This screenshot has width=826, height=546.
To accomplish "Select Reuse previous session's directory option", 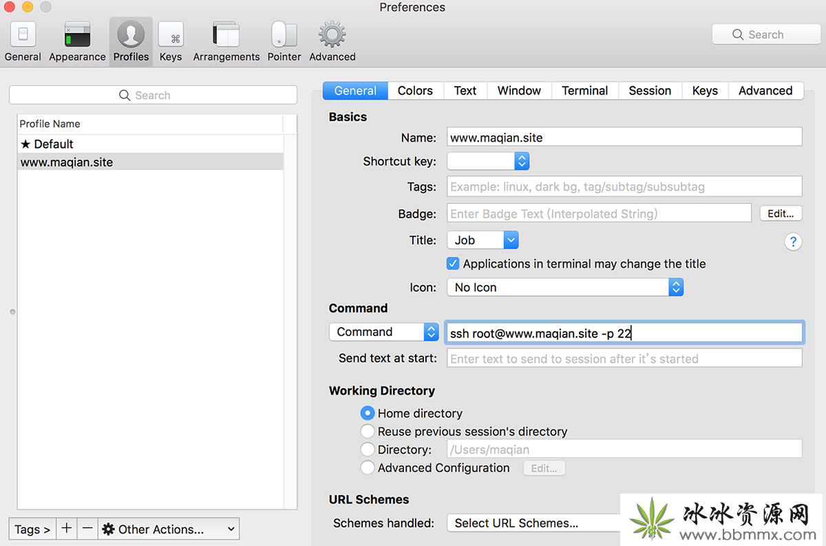I will coord(368,431).
